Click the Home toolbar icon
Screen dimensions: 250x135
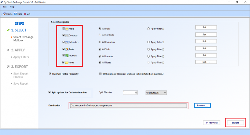[x=4, y=14]
